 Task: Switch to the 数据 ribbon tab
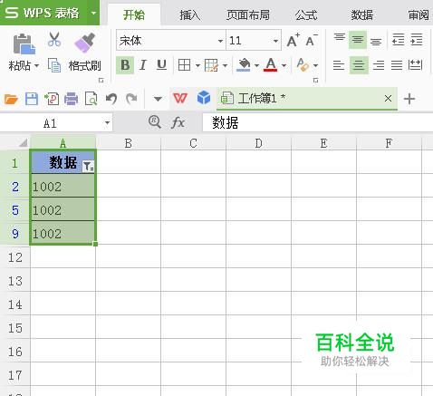click(x=361, y=14)
